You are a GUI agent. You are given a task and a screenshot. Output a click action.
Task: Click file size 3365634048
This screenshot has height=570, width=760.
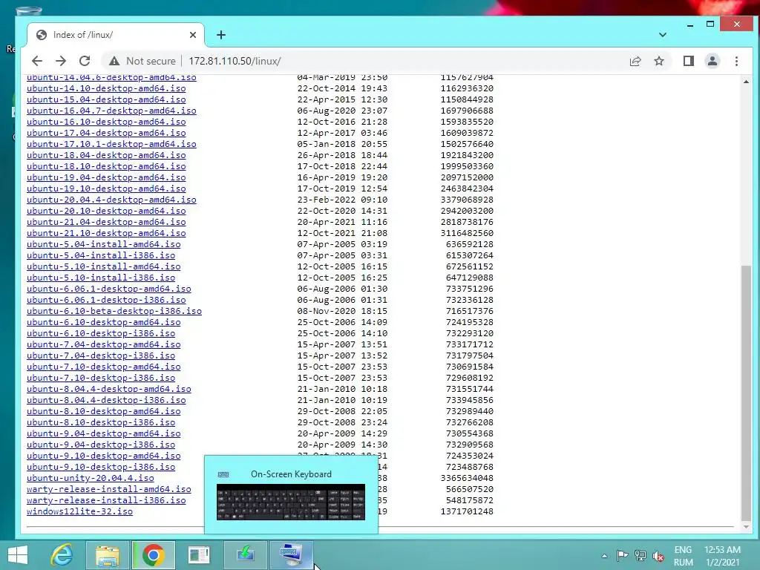pyautogui.click(x=467, y=479)
